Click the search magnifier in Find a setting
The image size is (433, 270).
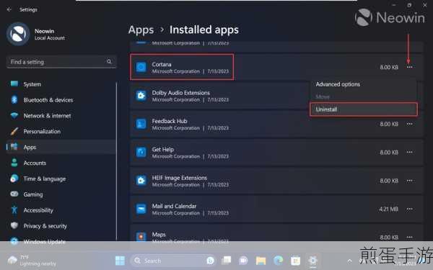tap(109, 61)
